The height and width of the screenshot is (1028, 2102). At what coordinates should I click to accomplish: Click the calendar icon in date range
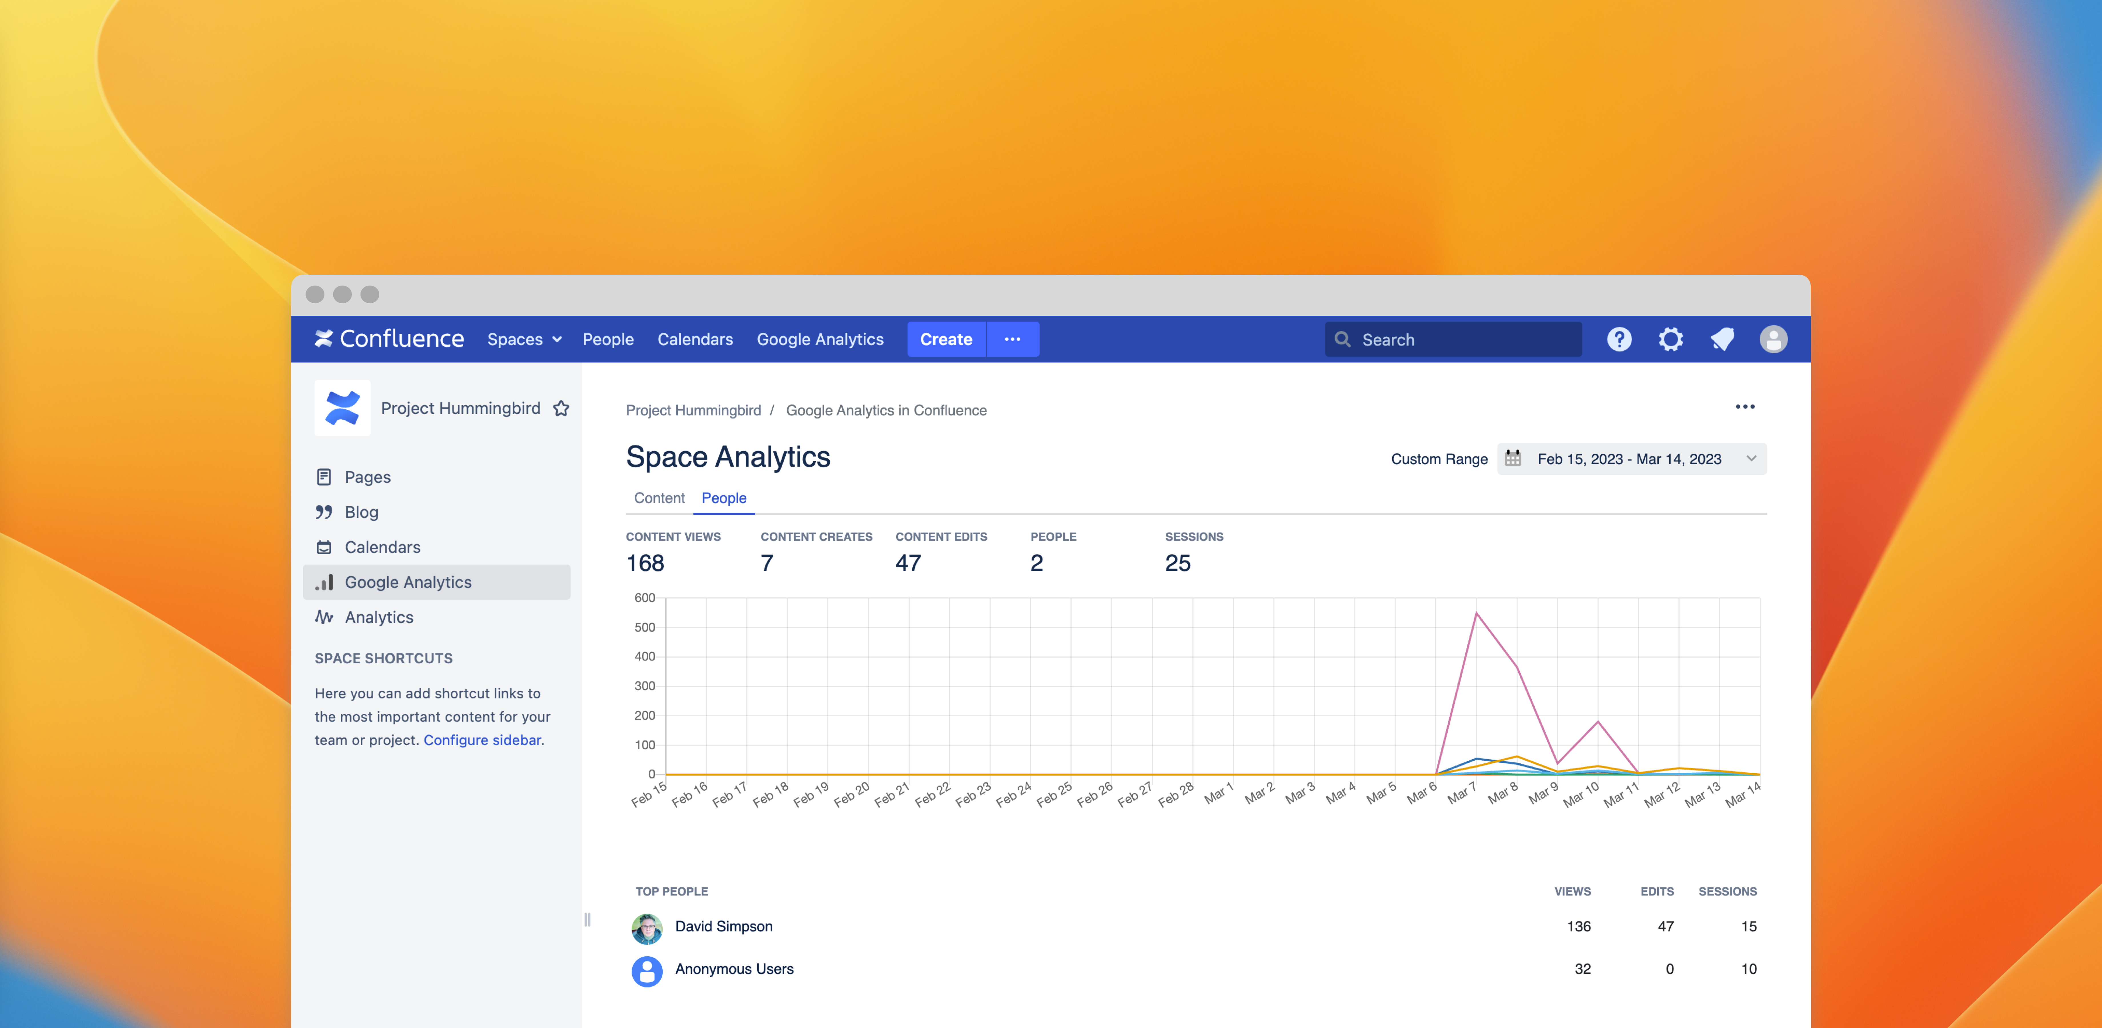1513,459
